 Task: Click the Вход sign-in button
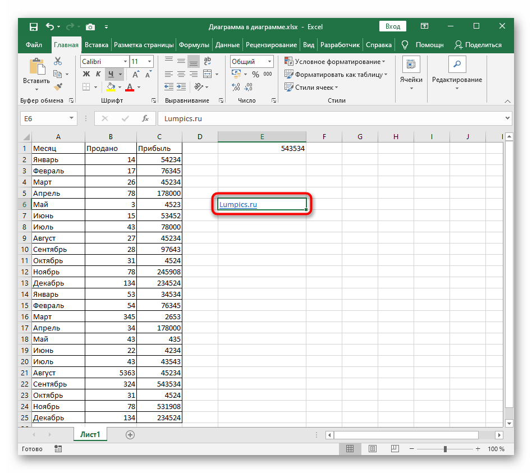pos(393,26)
